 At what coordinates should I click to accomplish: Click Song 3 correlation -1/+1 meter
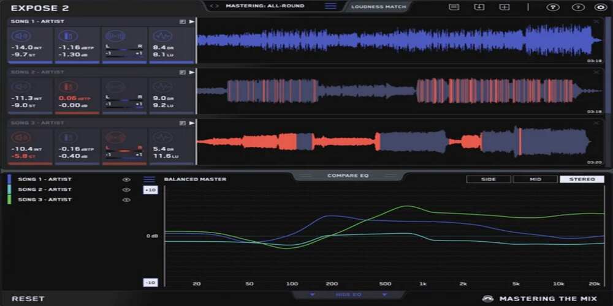(124, 155)
